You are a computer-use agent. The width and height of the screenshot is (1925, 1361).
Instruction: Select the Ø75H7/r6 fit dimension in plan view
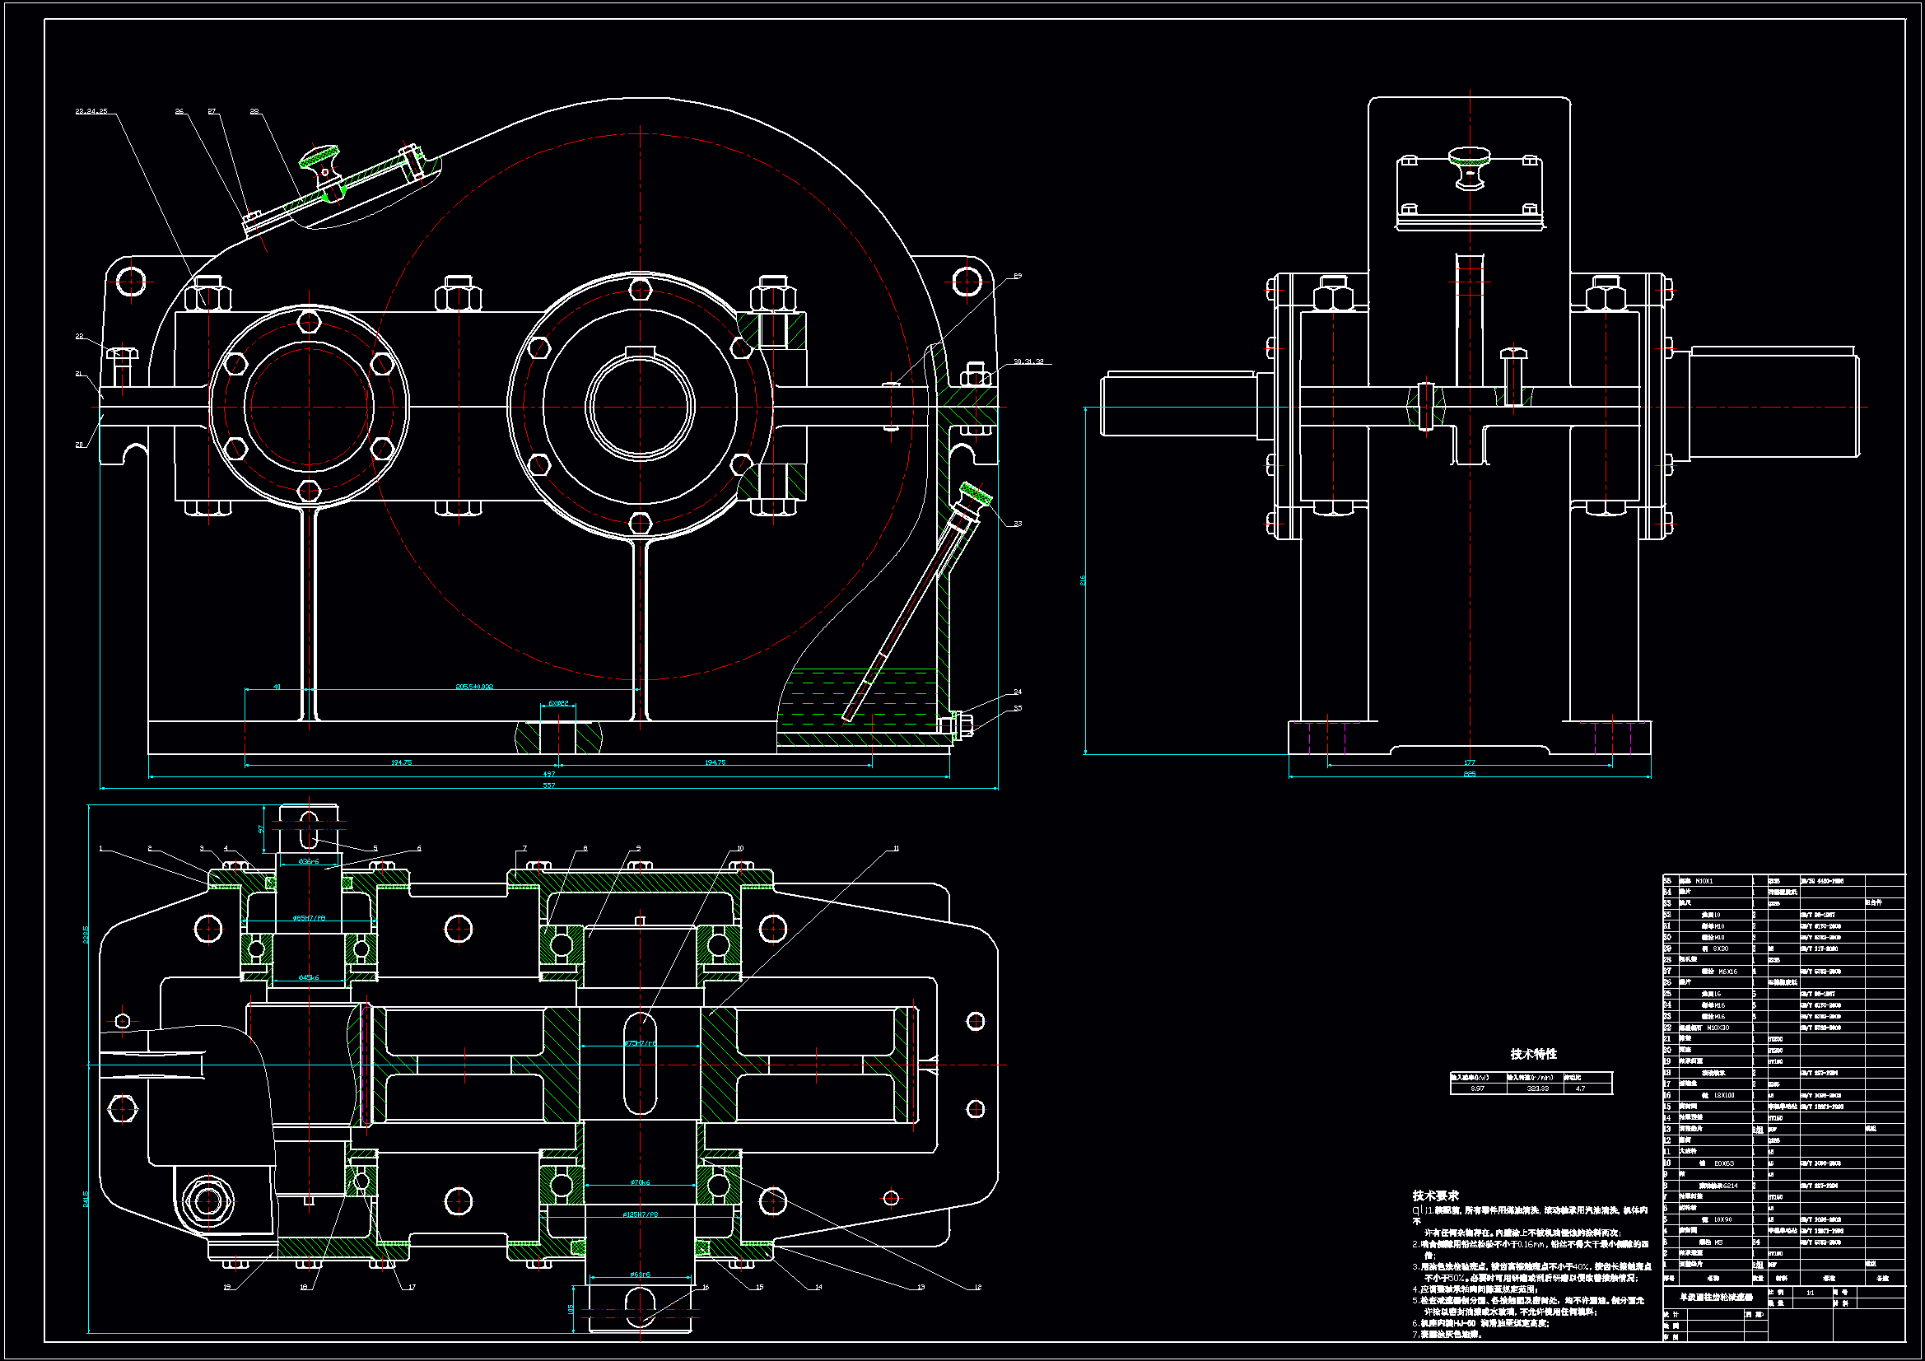(x=640, y=1043)
